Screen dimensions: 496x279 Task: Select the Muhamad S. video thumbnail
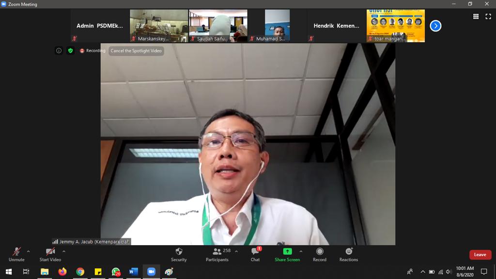click(x=277, y=26)
